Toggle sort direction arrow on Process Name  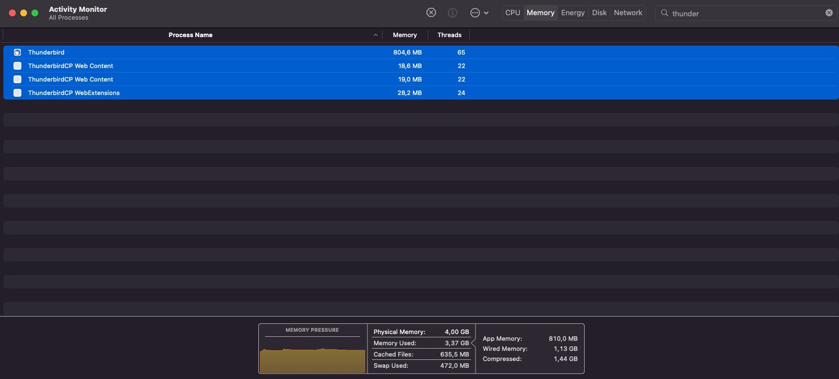tap(375, 35)
